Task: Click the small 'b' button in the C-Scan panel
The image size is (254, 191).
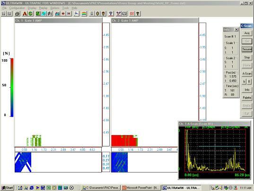Action: click(244, 82)
